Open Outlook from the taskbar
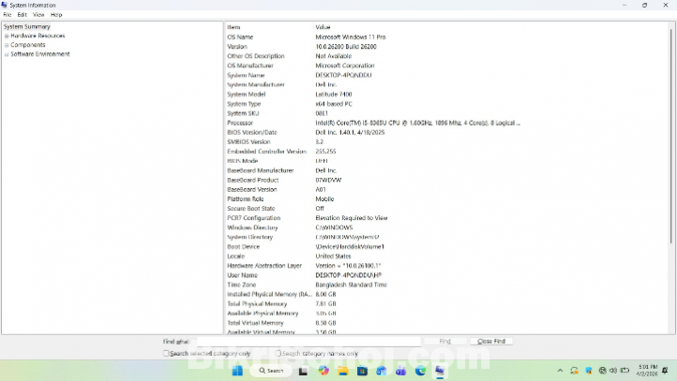The image size is (677, 381). (382, 371)
